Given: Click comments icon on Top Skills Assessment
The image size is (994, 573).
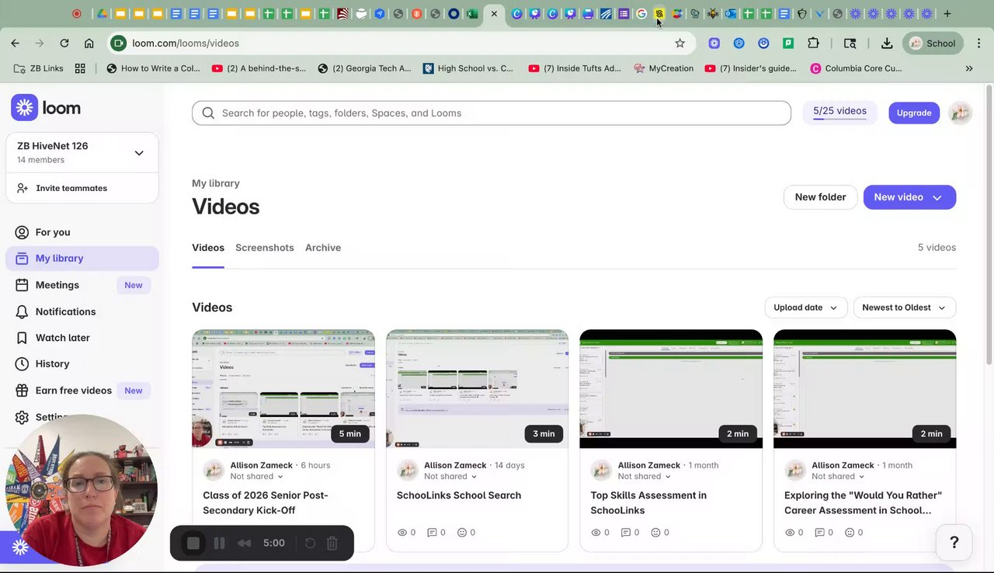Looking at the screenshot, I should pyautogui.click(x=626, y=533).
